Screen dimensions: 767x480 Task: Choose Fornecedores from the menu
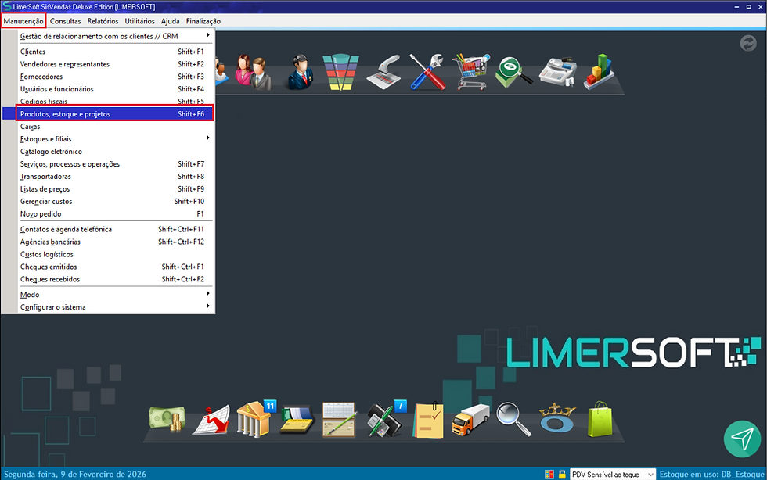(108, 77)
